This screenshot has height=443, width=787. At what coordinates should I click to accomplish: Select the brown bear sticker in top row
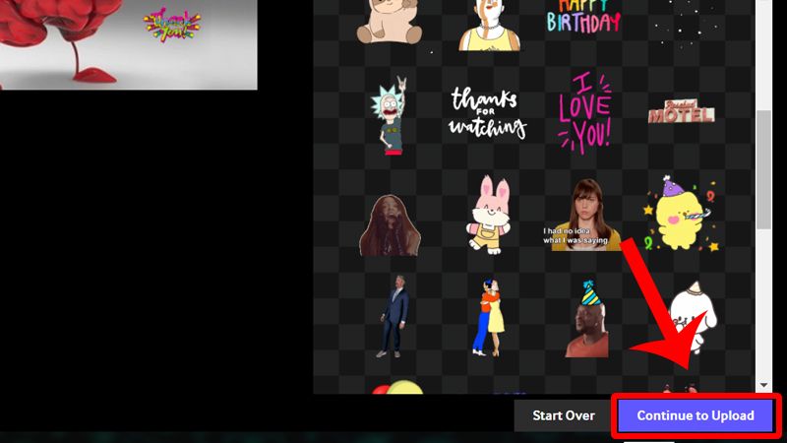(391, 22)
